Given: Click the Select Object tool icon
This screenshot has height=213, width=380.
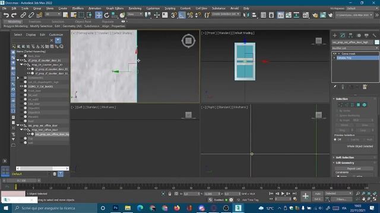Looking at the screenshot, I should [65, 15].
